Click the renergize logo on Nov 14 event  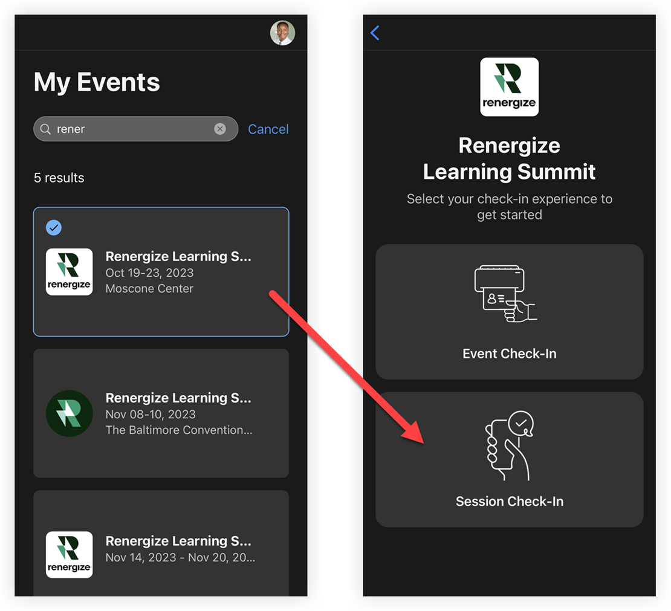click(70, 555)
